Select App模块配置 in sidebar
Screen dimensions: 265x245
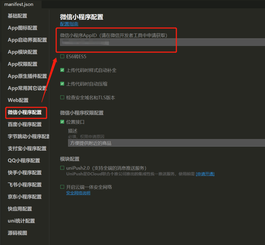[23, 52]
